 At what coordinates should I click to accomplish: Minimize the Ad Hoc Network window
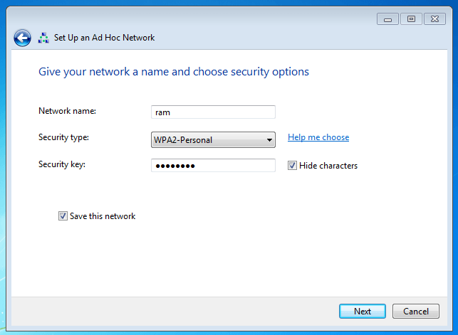[389, 18]
